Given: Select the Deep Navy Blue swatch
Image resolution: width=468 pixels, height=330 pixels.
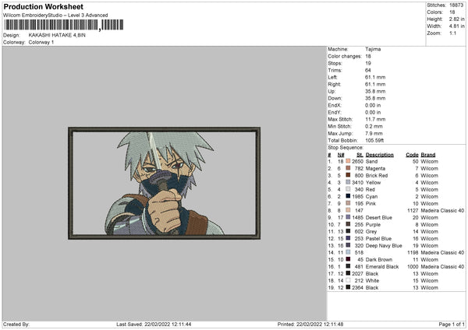Looking at the screenshot, I should tap(348, 245).
